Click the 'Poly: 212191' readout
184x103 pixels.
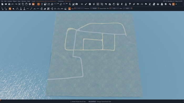(179, 1)
